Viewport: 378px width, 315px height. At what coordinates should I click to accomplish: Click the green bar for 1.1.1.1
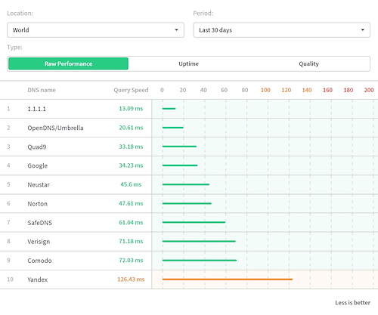[x=169, y=109]
